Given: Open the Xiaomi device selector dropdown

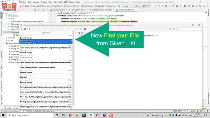Looking at the screenshot, I should pos(143,6).
